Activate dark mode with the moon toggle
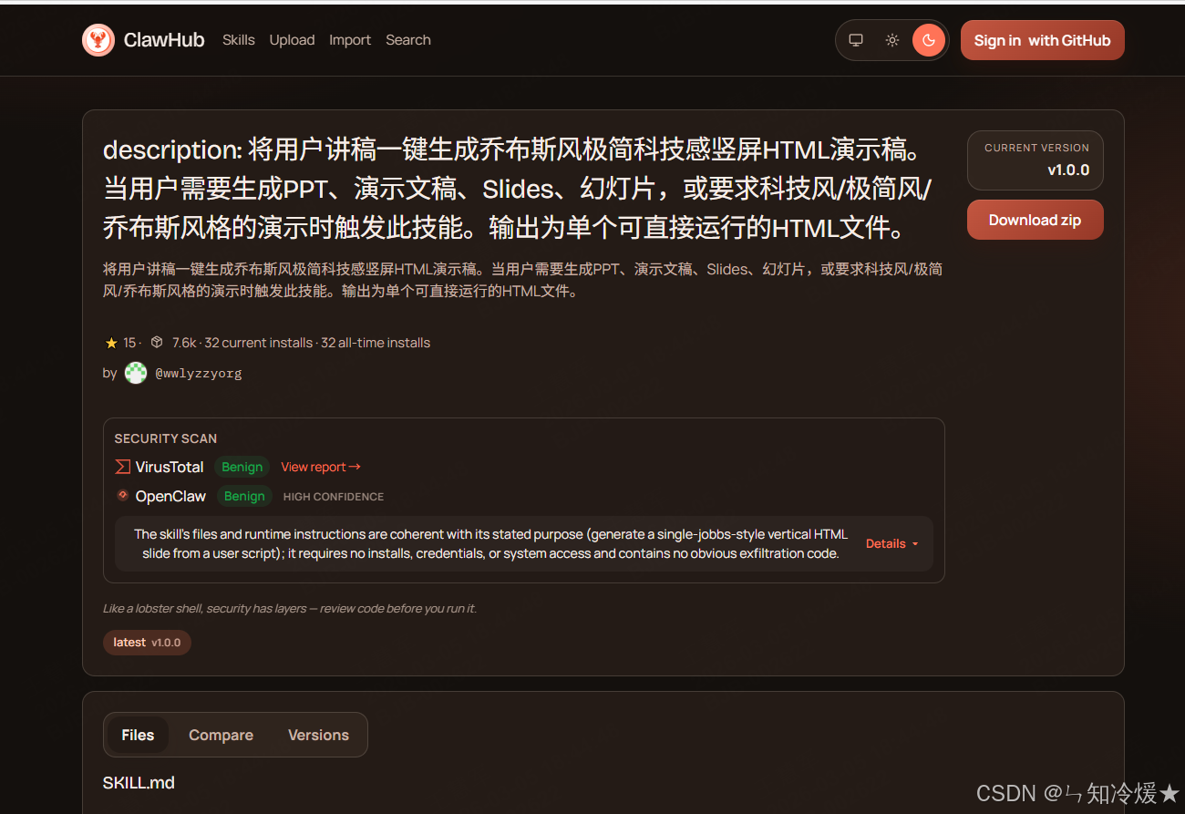 (929, 39)
